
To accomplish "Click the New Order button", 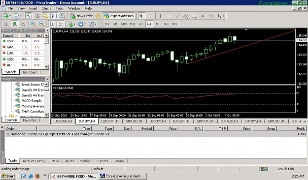I will coord(81,16).
